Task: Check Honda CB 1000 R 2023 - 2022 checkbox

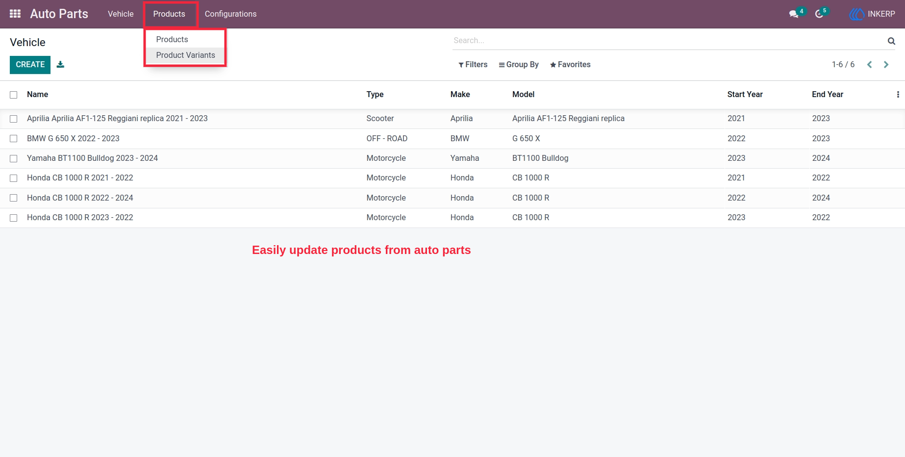Action: pos(14,218)
